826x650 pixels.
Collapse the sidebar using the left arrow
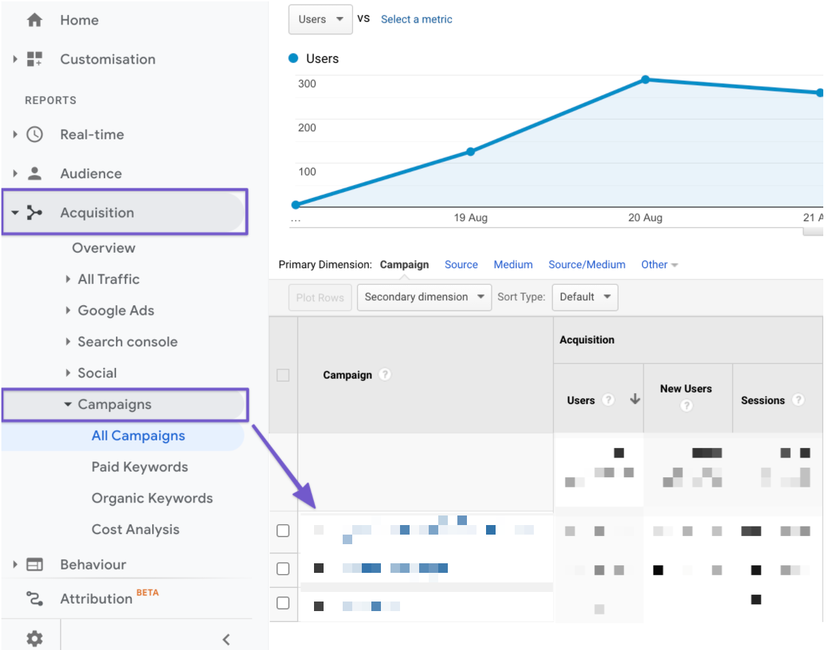click(226, 639)
